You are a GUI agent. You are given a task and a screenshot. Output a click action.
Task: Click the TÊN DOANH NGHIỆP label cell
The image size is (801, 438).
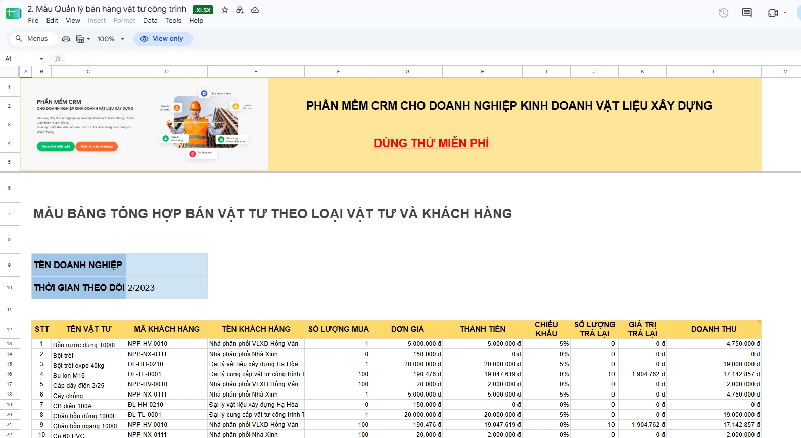pos(79,265)
